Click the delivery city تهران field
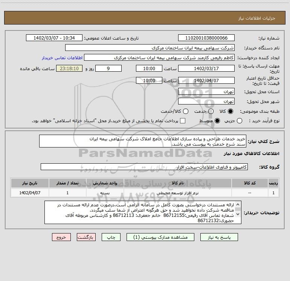This screenshot has width=290, height=281. point(206,101)
